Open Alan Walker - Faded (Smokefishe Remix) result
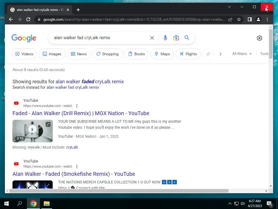 click(x=74, y=174)
